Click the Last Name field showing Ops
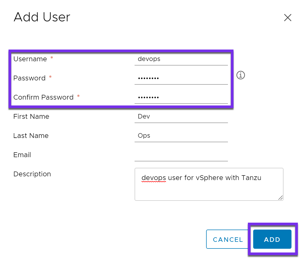The height and width of the screenshot is (261, 300). (181, 136)
